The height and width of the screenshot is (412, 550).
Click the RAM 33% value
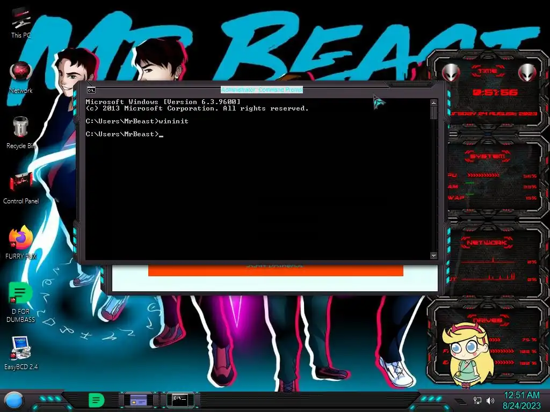[x=530, y=187]
